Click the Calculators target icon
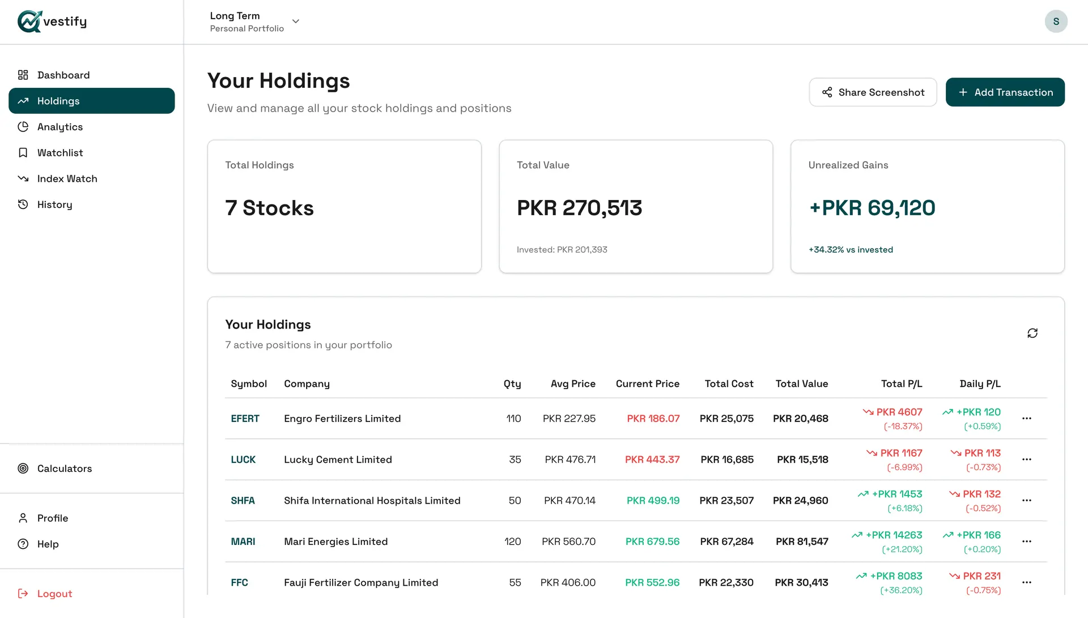 23,468
